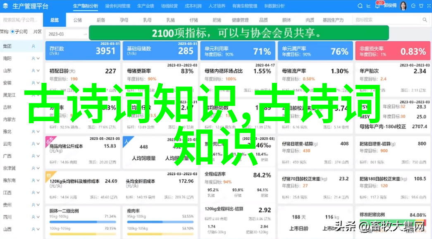Click the 2023-03 date field
The image size is (432, 239).
point(67,34)
